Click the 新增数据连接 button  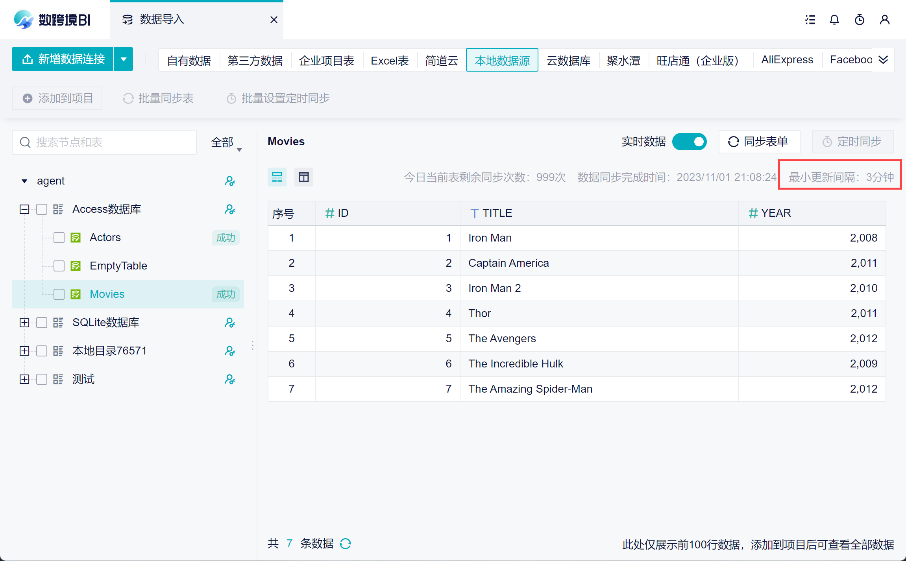coord(63,59)
